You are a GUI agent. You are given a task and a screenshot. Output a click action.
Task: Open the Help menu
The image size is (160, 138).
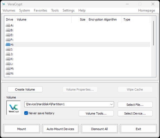pyautogui.click(x=82, y=10)
